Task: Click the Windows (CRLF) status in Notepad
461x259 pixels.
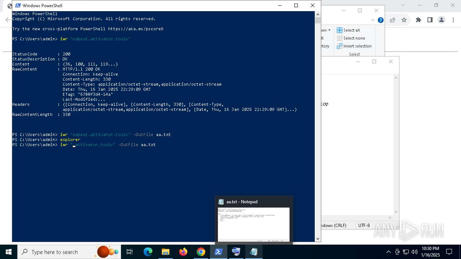Action: 334,225
